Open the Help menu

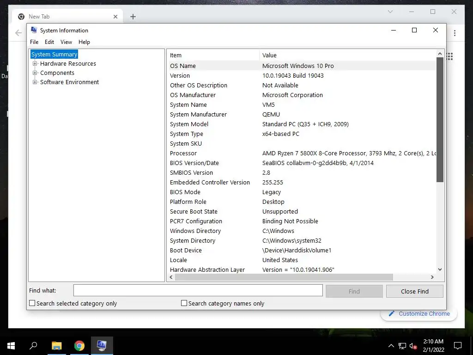point(84,42)
